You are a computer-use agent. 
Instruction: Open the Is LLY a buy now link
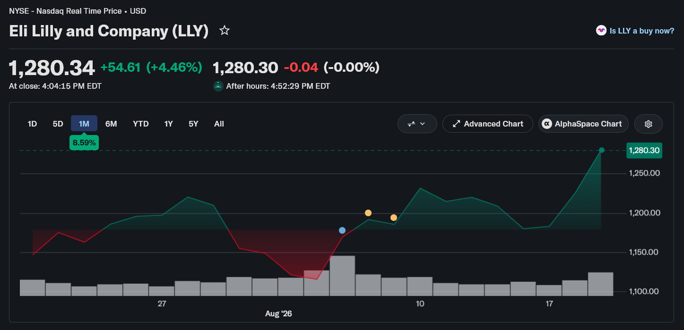(642, 31)
